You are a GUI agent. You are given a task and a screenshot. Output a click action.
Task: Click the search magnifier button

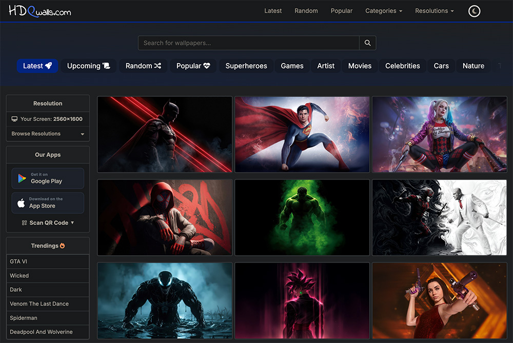367,43
